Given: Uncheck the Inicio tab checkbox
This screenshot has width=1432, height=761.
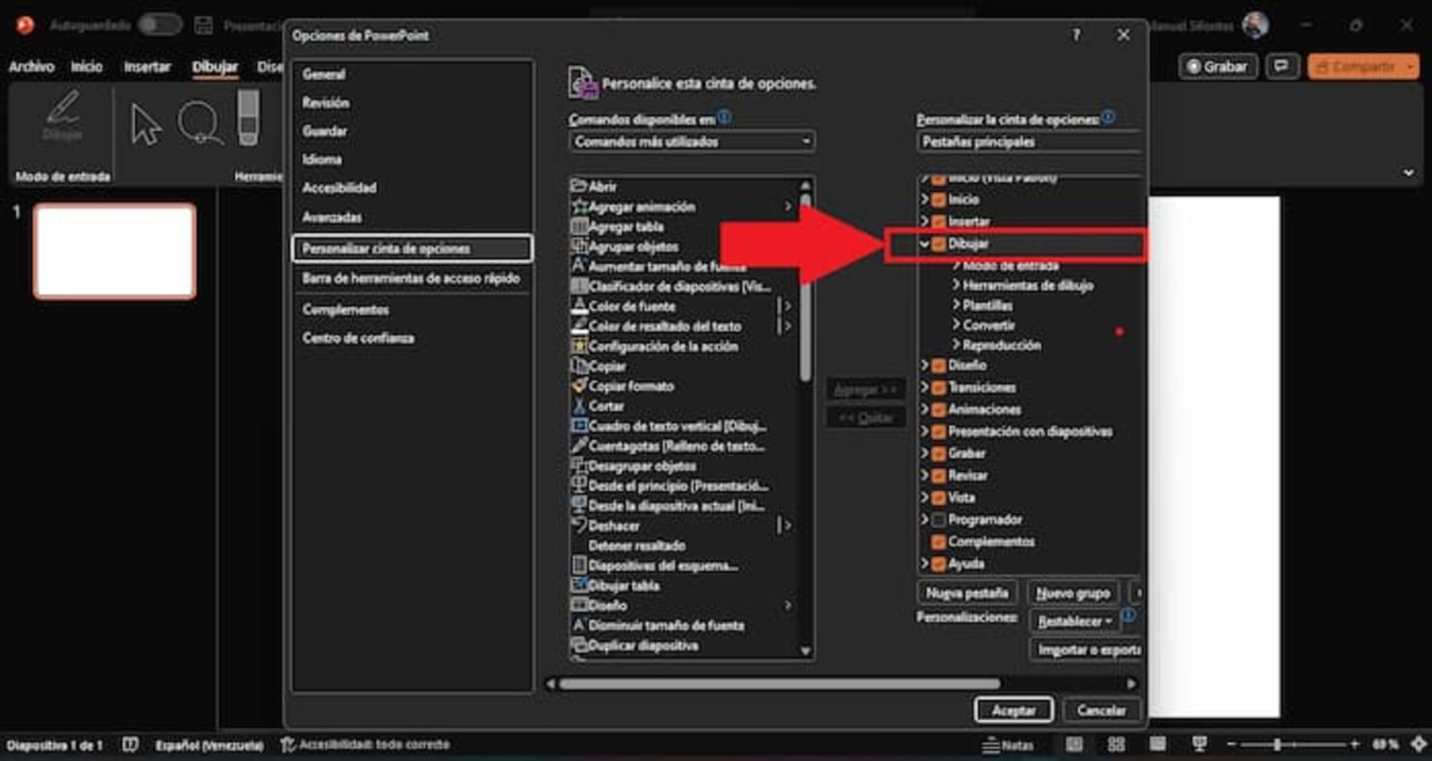Looking at the screenshot, I should tap(938, 199).
